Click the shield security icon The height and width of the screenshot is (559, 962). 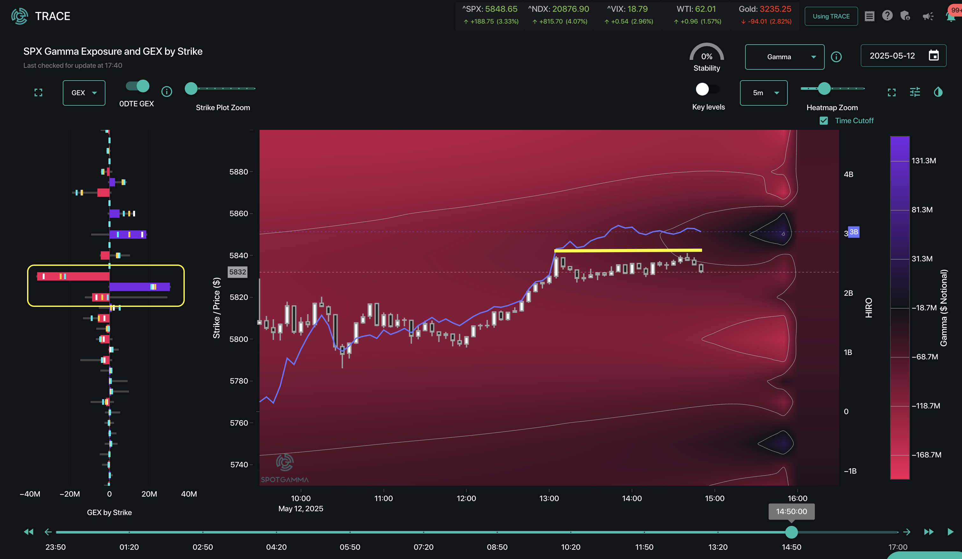pyautogui.click(x=905, y=16)
